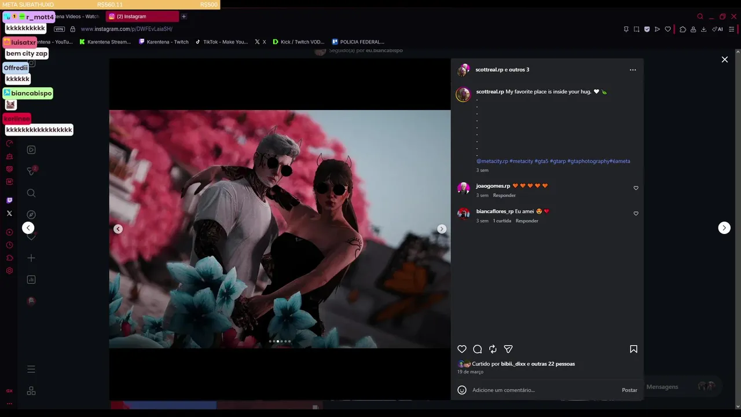Open 'outros 3' collaborators list
The image size is (741, 417).
pyautogui.click(x=519, y=69)
